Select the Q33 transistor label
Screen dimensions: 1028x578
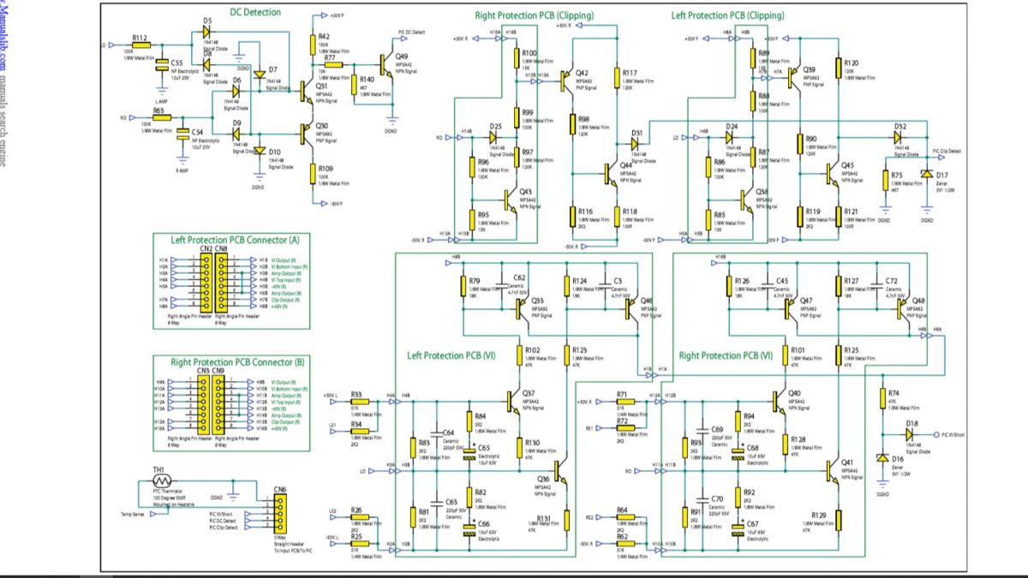pyautogui.click(x=538, y=301)
